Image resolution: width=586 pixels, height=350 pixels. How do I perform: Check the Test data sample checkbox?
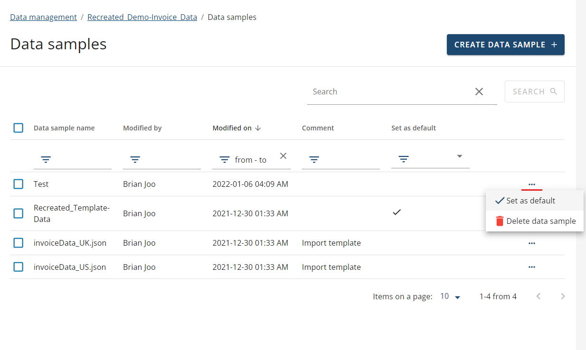pos(18,184)
